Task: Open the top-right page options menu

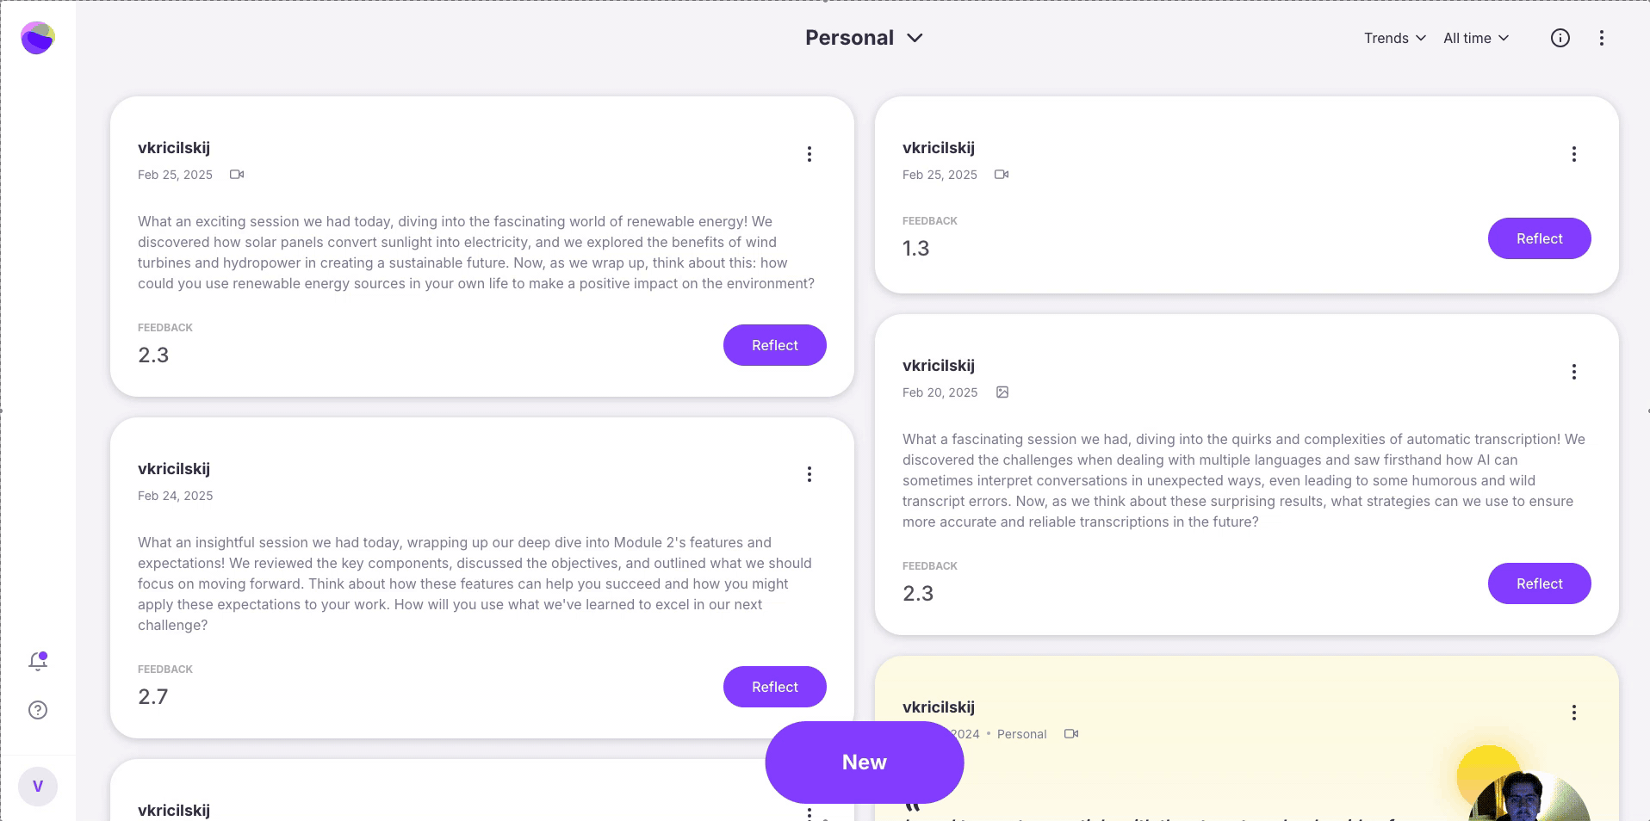Action: click(x=1601, y=38)
